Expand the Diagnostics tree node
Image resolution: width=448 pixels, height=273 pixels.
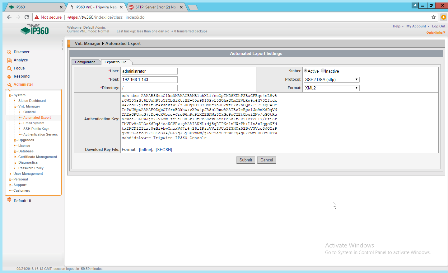pos(15,163)
